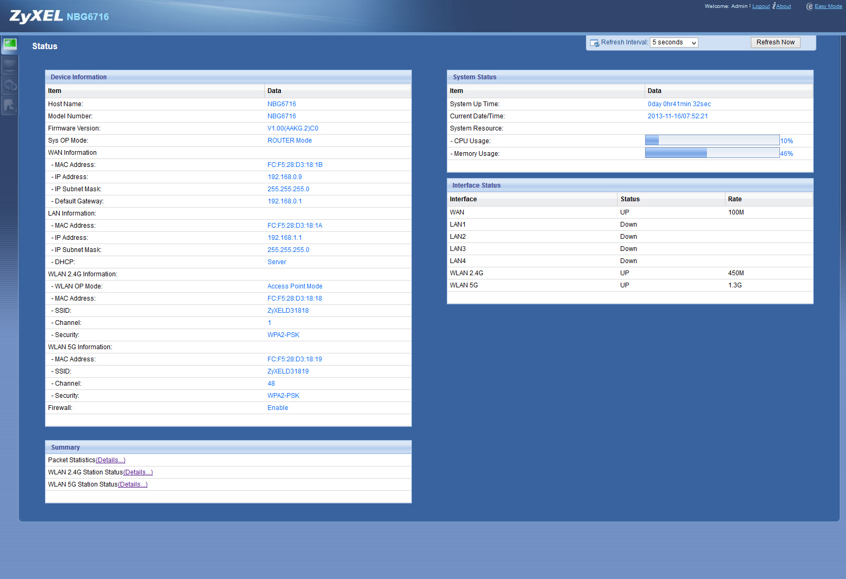
Task: Click the CPU usage value 10%
Action: (787, 141)
